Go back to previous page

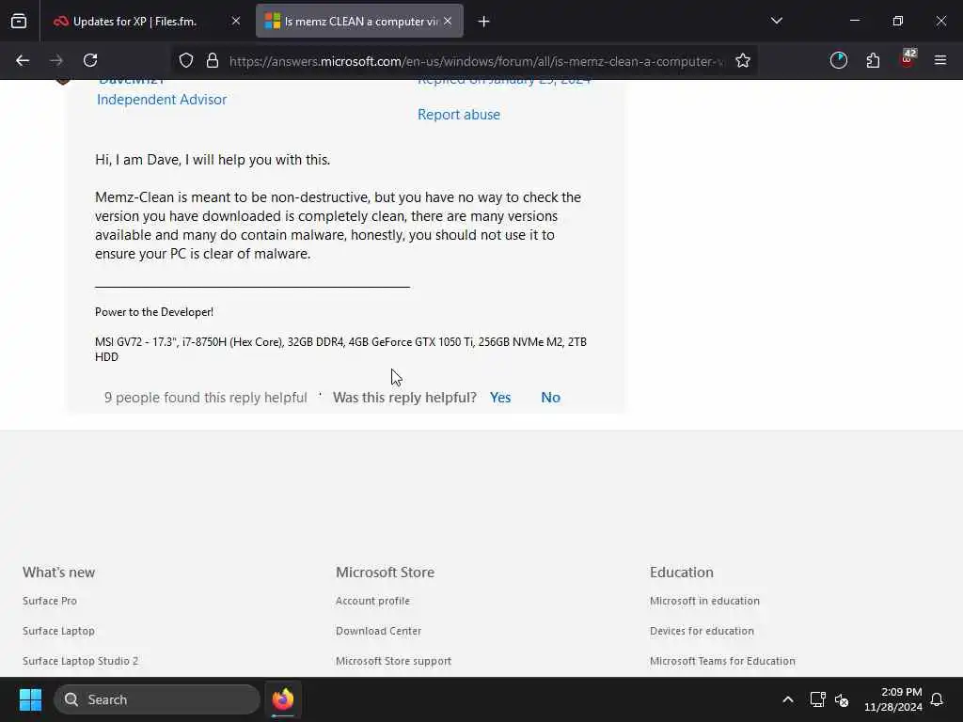pyautogui.click(x=23, y=60)
